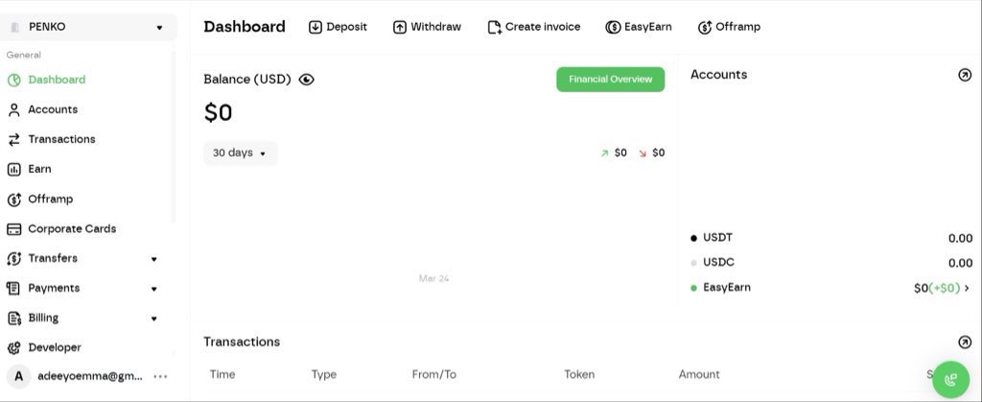982x402 pixels.
Task: Expand the Payments submenu arrow
Action: point(154,290)
